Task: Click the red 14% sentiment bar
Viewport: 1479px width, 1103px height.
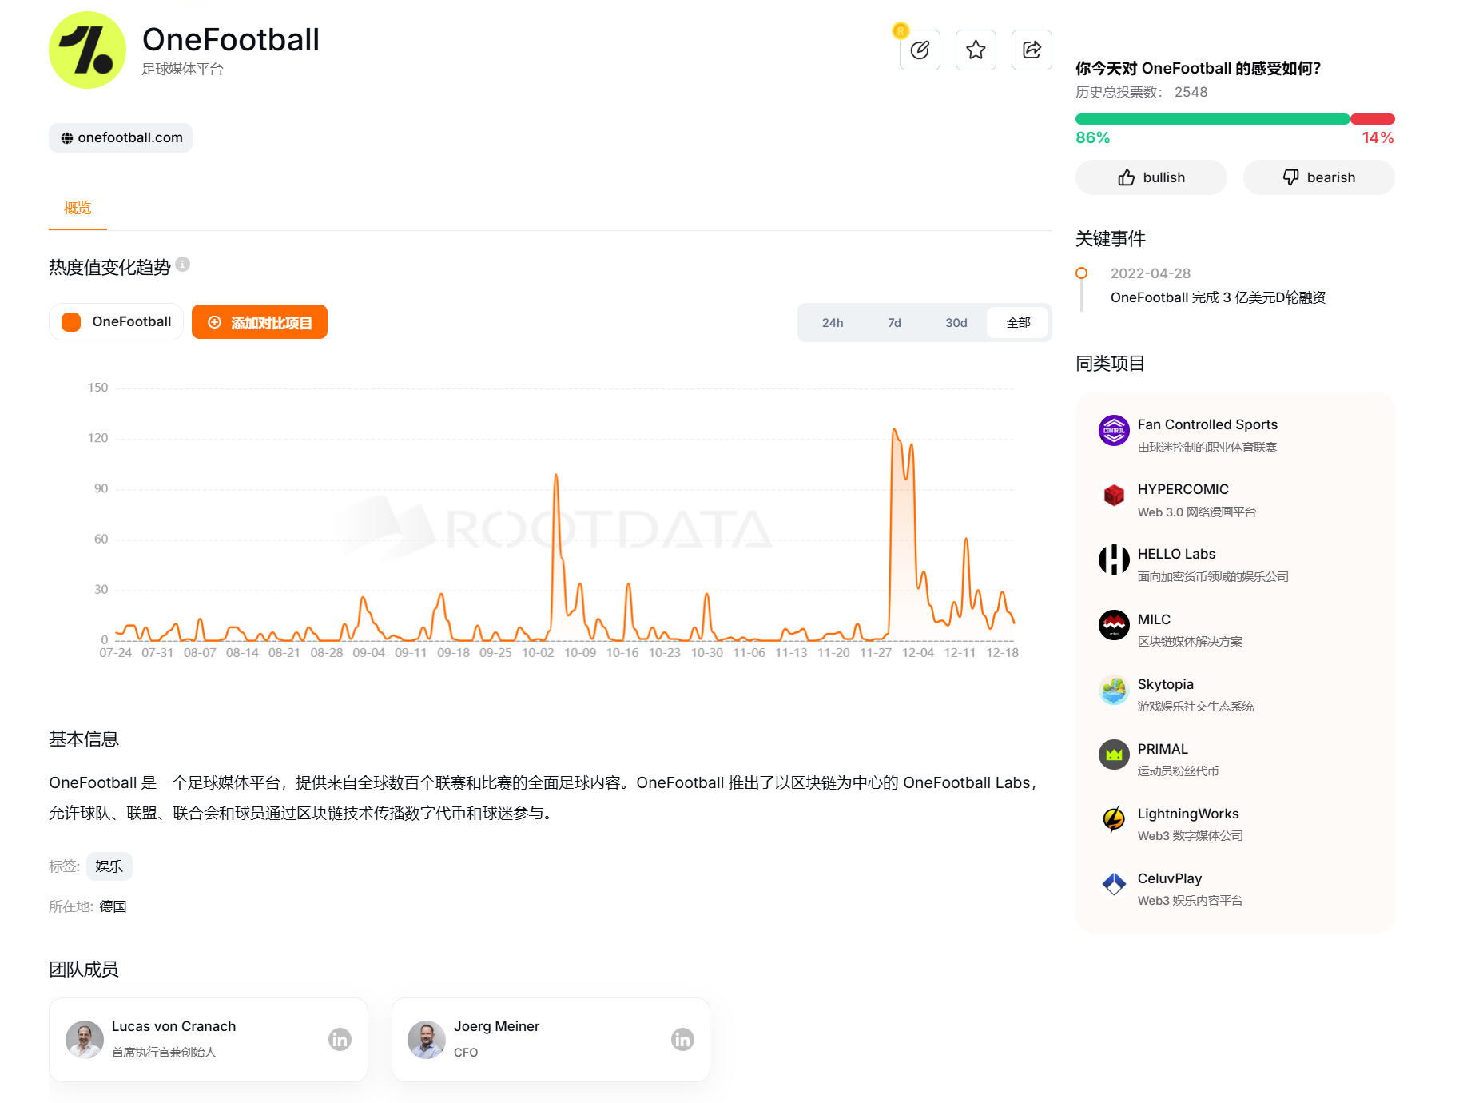Action: (x=1373, y=119)
